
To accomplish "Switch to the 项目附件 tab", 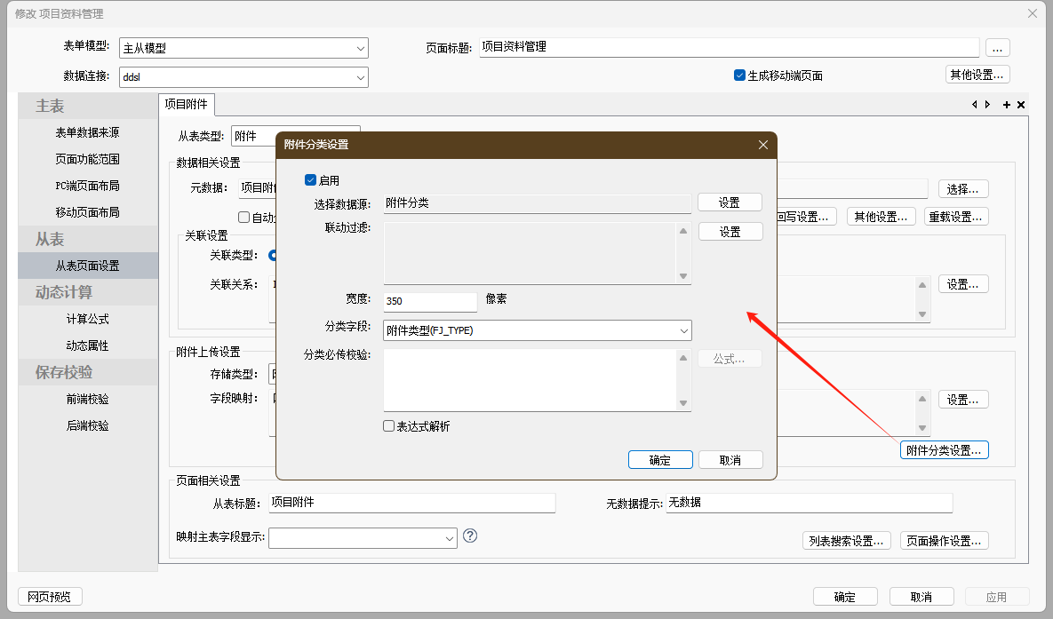I will 187,105.
